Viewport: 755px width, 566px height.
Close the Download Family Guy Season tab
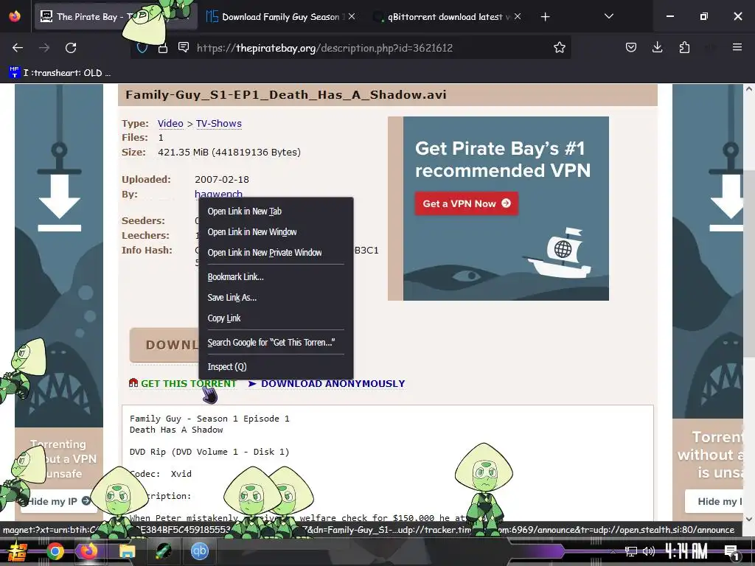[352, 16]
